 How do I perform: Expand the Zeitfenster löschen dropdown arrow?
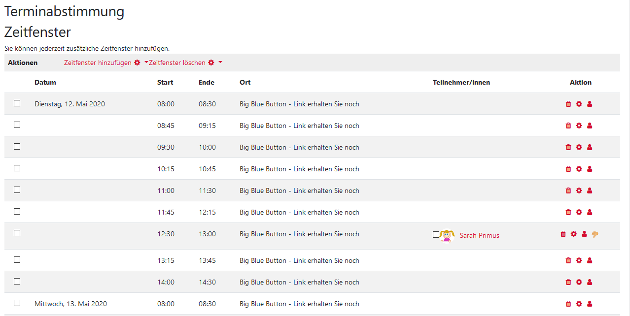pyautogui.click(x=220, y=63)
